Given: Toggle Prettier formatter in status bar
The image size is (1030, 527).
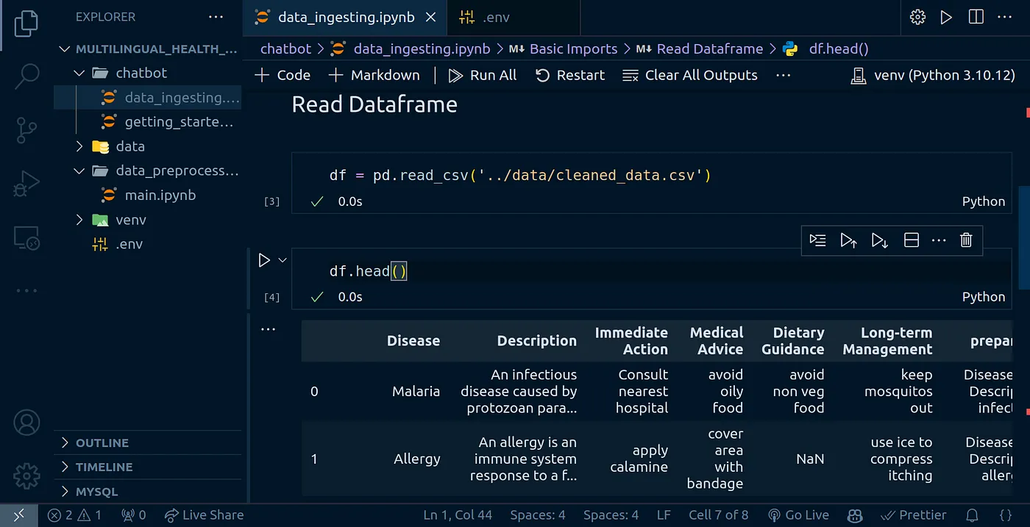Looking at the screenshot, I should (x=913, y=515).
